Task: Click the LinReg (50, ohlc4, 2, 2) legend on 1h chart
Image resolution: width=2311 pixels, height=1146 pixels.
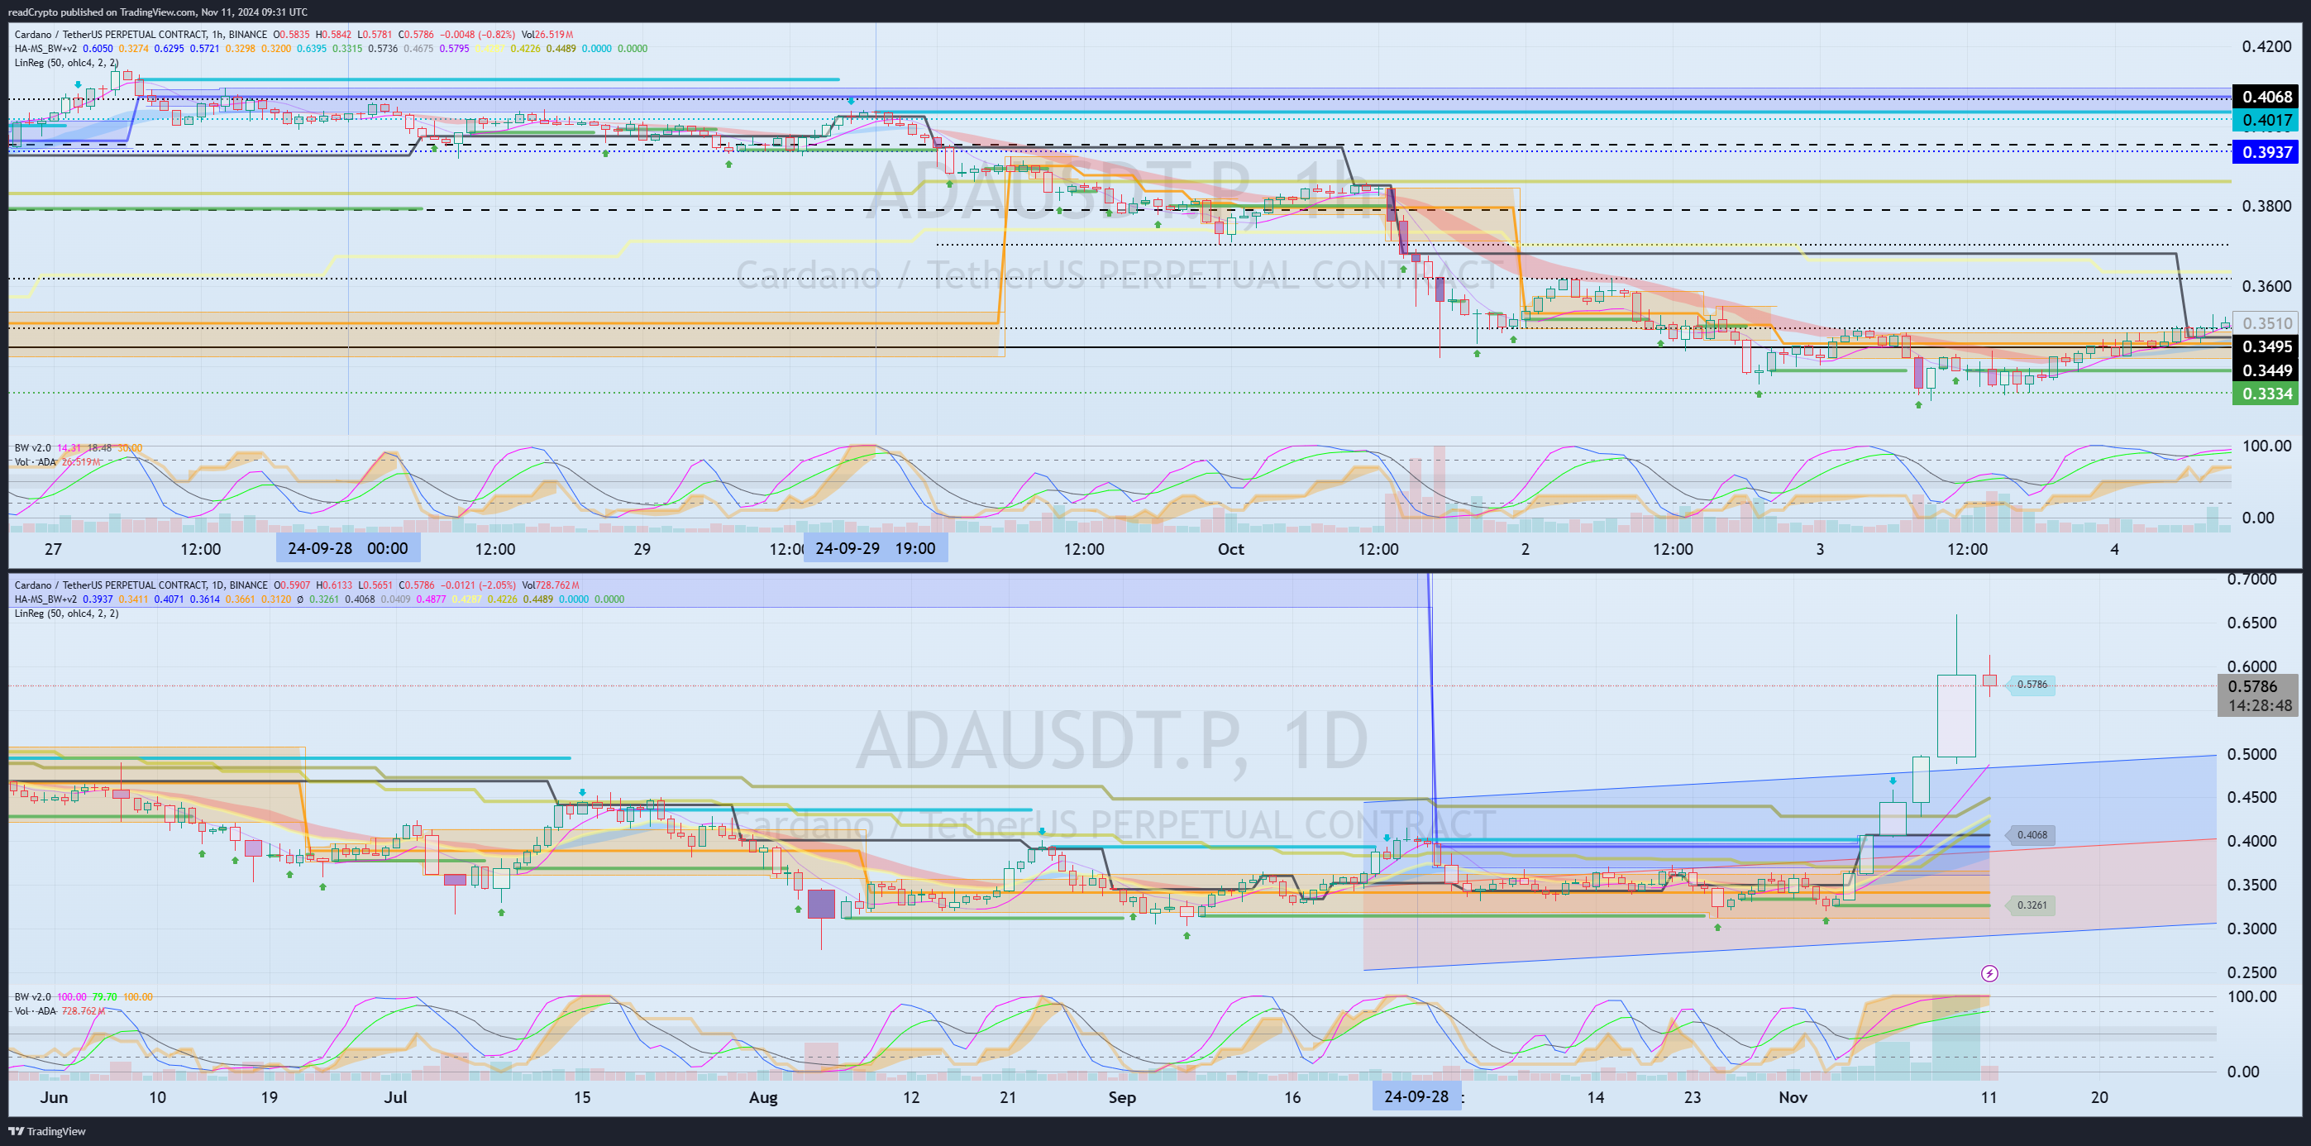Action: pos(66,63)
